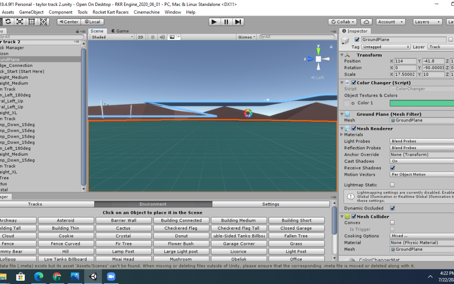Viewport: 454px width, 284px height.
Task: Switch to the Game tab
Action: (120, 31)
